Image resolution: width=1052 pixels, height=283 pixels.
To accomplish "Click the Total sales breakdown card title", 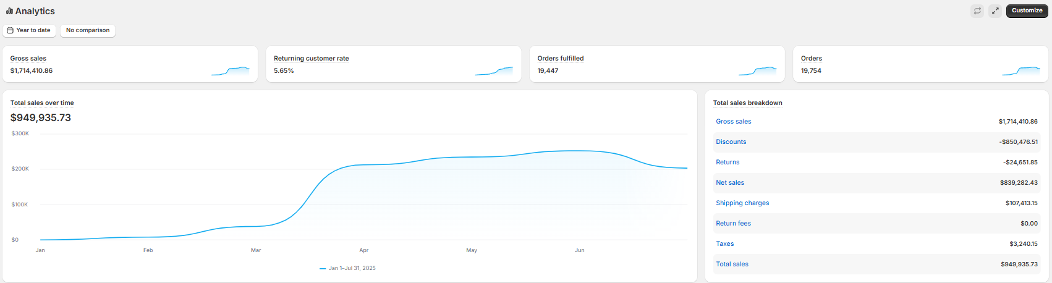I will [747, 103].
